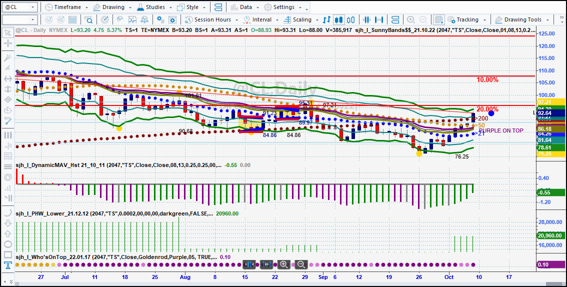Expand the Style dropdown arrow
The height and width of the screenshot is (287, 567).
coord(204,7)
